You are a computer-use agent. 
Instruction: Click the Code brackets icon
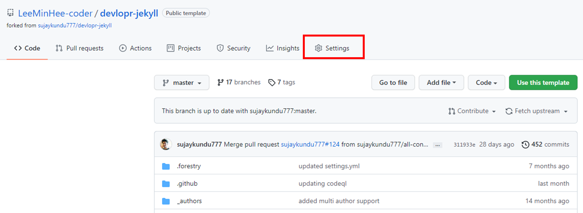click(18, 48)
